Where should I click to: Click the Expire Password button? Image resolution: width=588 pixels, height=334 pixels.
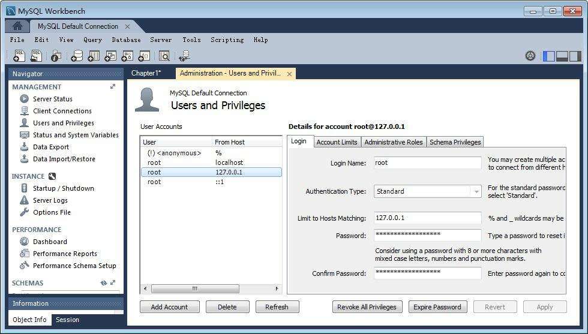coord(437,307)
